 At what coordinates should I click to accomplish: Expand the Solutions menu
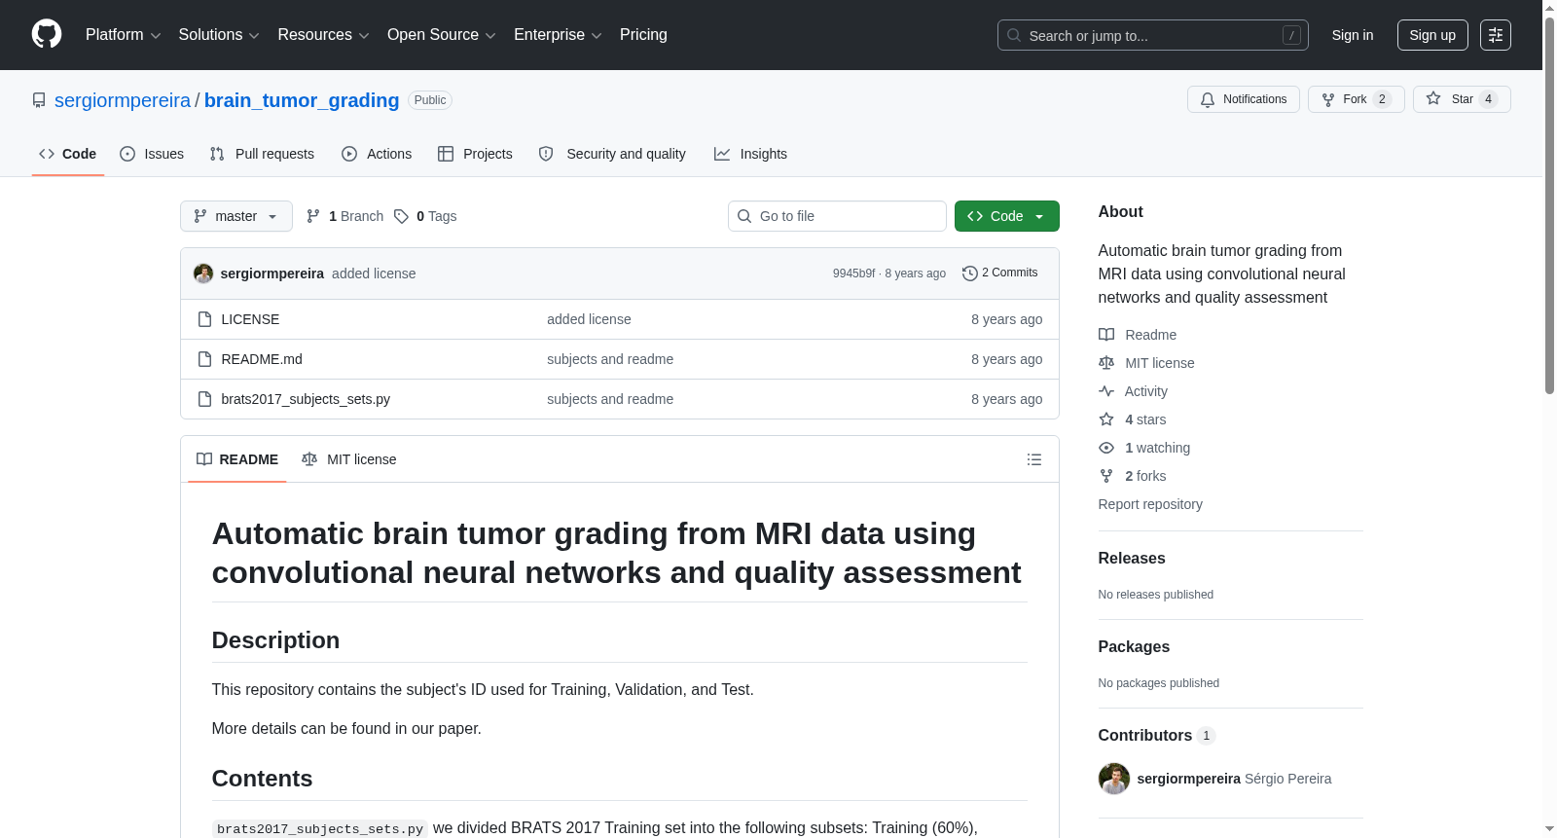coord(219,35)
